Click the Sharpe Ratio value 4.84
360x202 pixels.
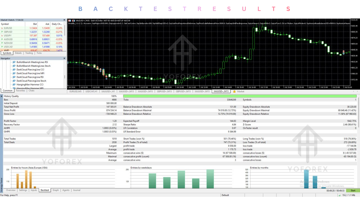point(233,125)
